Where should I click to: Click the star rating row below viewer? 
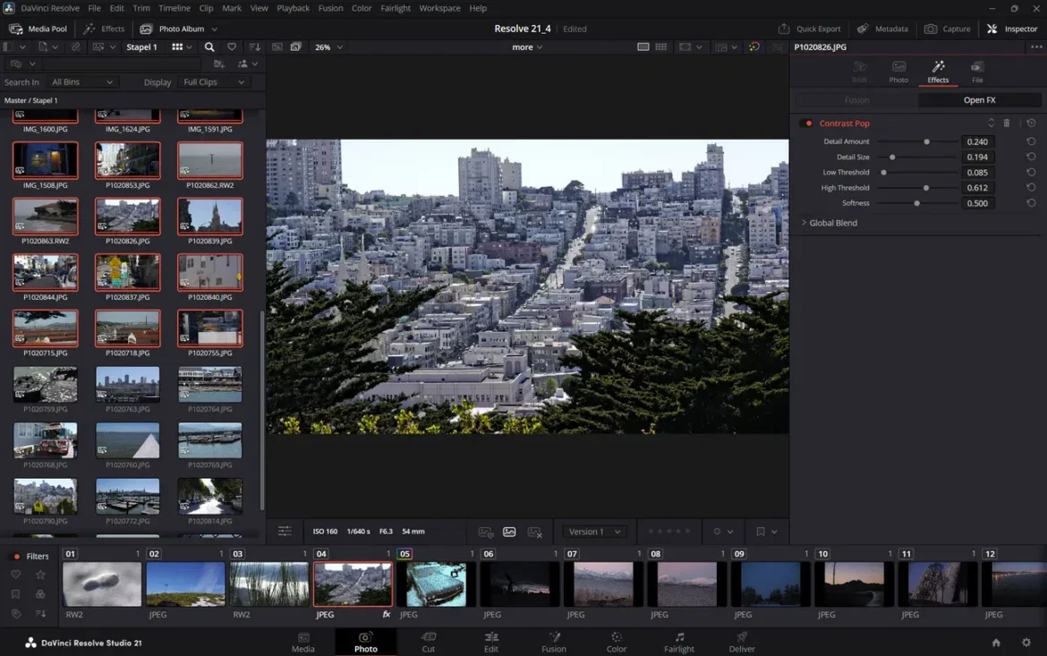(669, 532)
